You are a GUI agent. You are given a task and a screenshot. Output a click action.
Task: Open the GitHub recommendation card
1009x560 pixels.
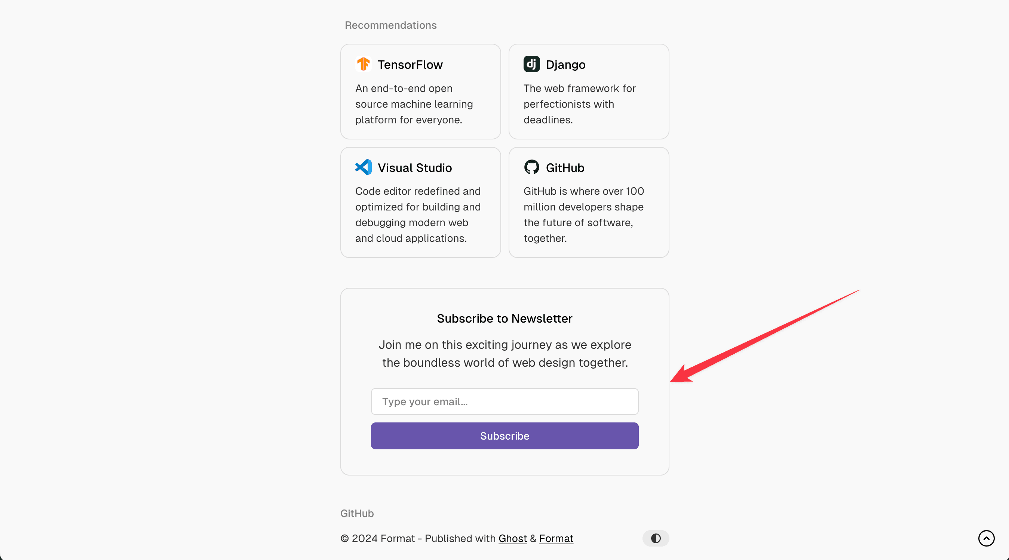(x=588, y=203)
